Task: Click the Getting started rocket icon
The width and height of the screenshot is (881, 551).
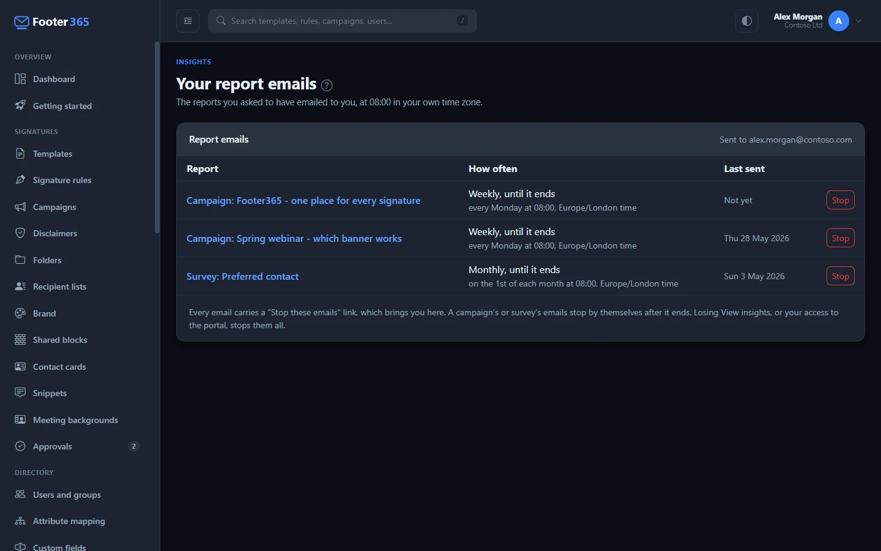Action: (20, 105)
